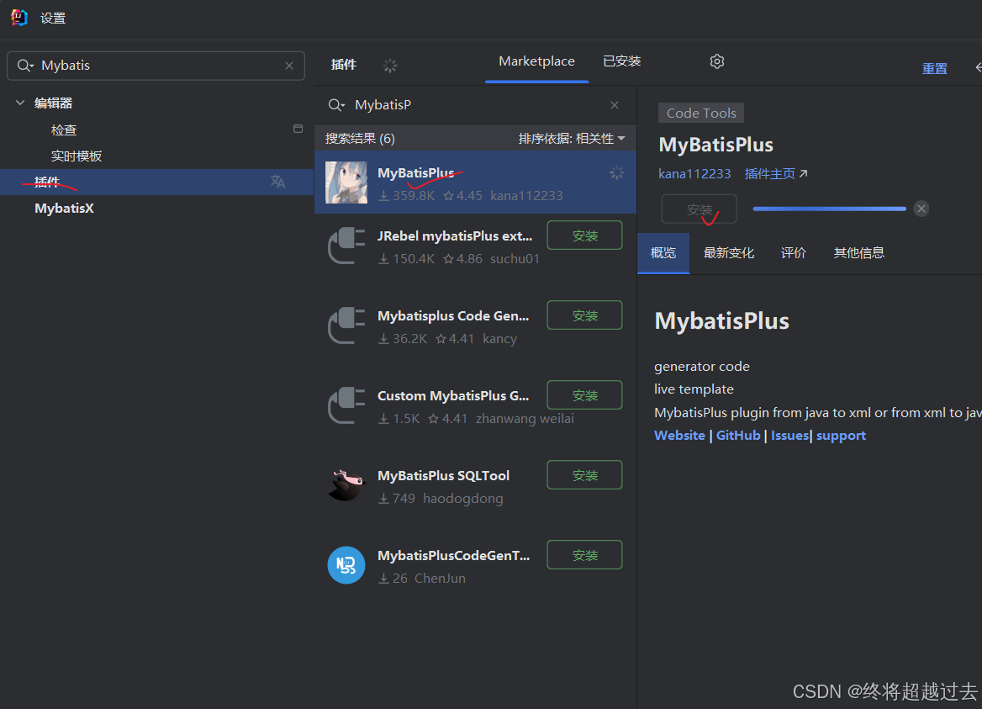Viewport: 982px width, 709px height.
Task: Click the JRebel mybatisPlus plugin icon
Action: point(346,246)
